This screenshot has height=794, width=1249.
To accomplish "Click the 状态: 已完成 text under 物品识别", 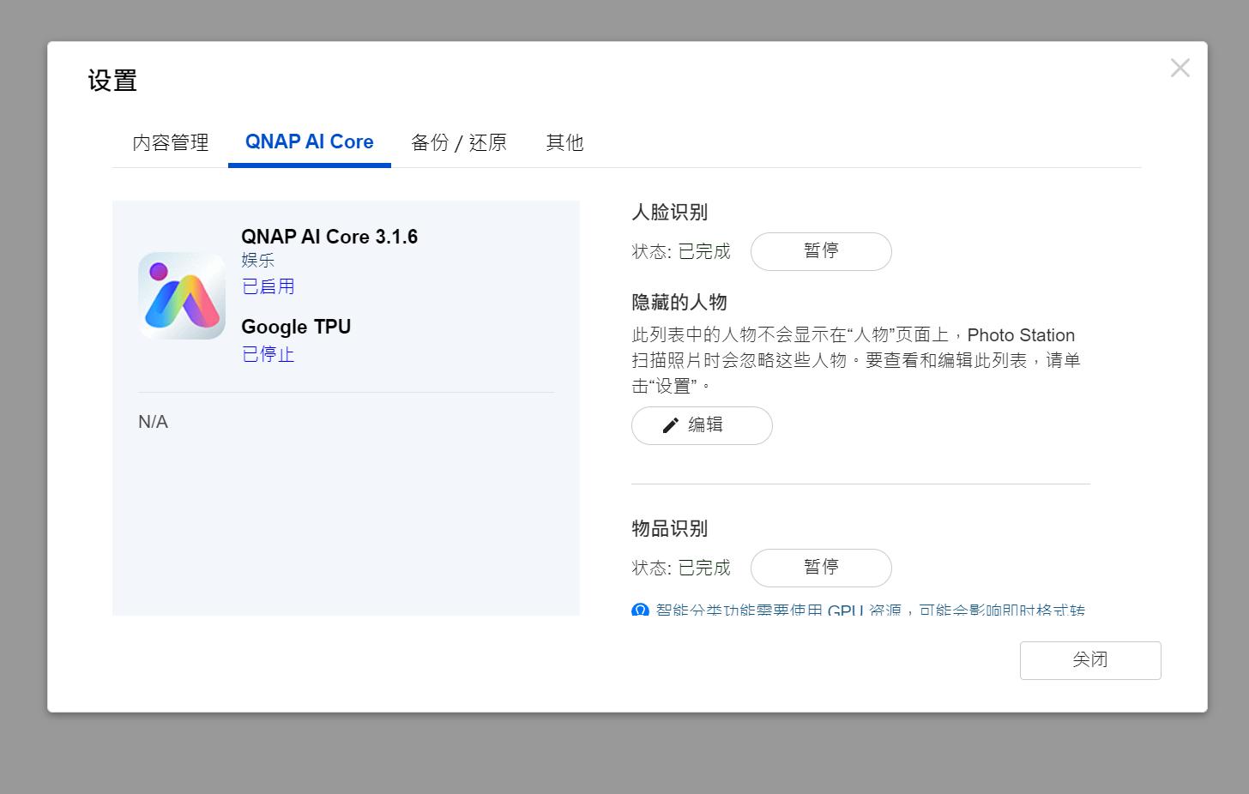I will (681, 568).
